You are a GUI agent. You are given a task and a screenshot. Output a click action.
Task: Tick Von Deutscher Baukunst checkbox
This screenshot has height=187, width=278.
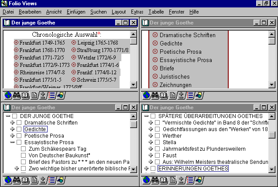point(24,155)
